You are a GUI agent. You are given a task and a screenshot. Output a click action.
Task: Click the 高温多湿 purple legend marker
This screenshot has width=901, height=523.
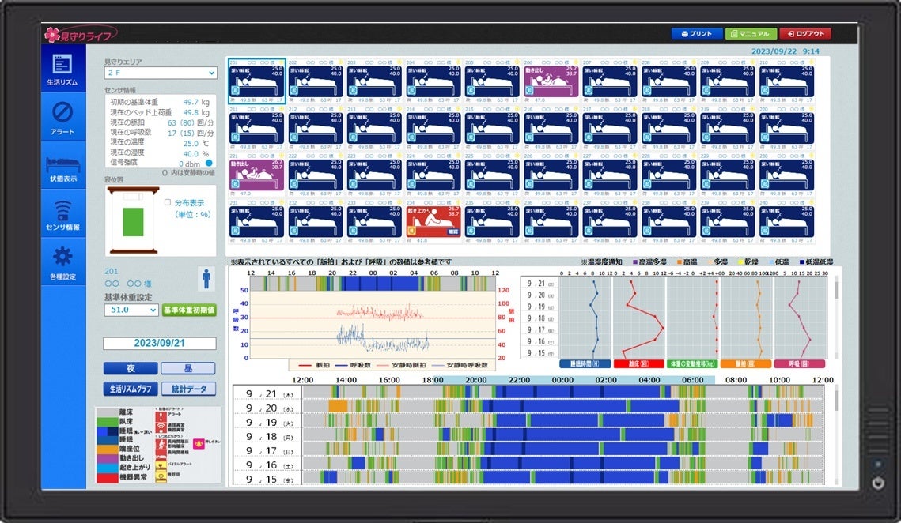(635, 261)
